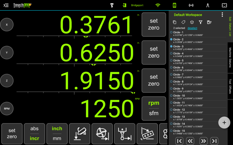Set zero for Y axis
Viewport: 233px width, 145px height.
coord(154,52)
